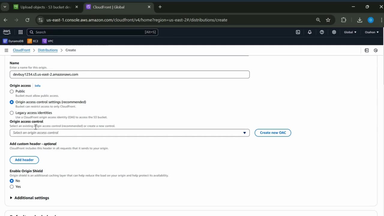The height and width of the screenshot is (216, 384).
Task: Open AWS console settings gear
Action: pyautogui.click(x=334, y=32)
